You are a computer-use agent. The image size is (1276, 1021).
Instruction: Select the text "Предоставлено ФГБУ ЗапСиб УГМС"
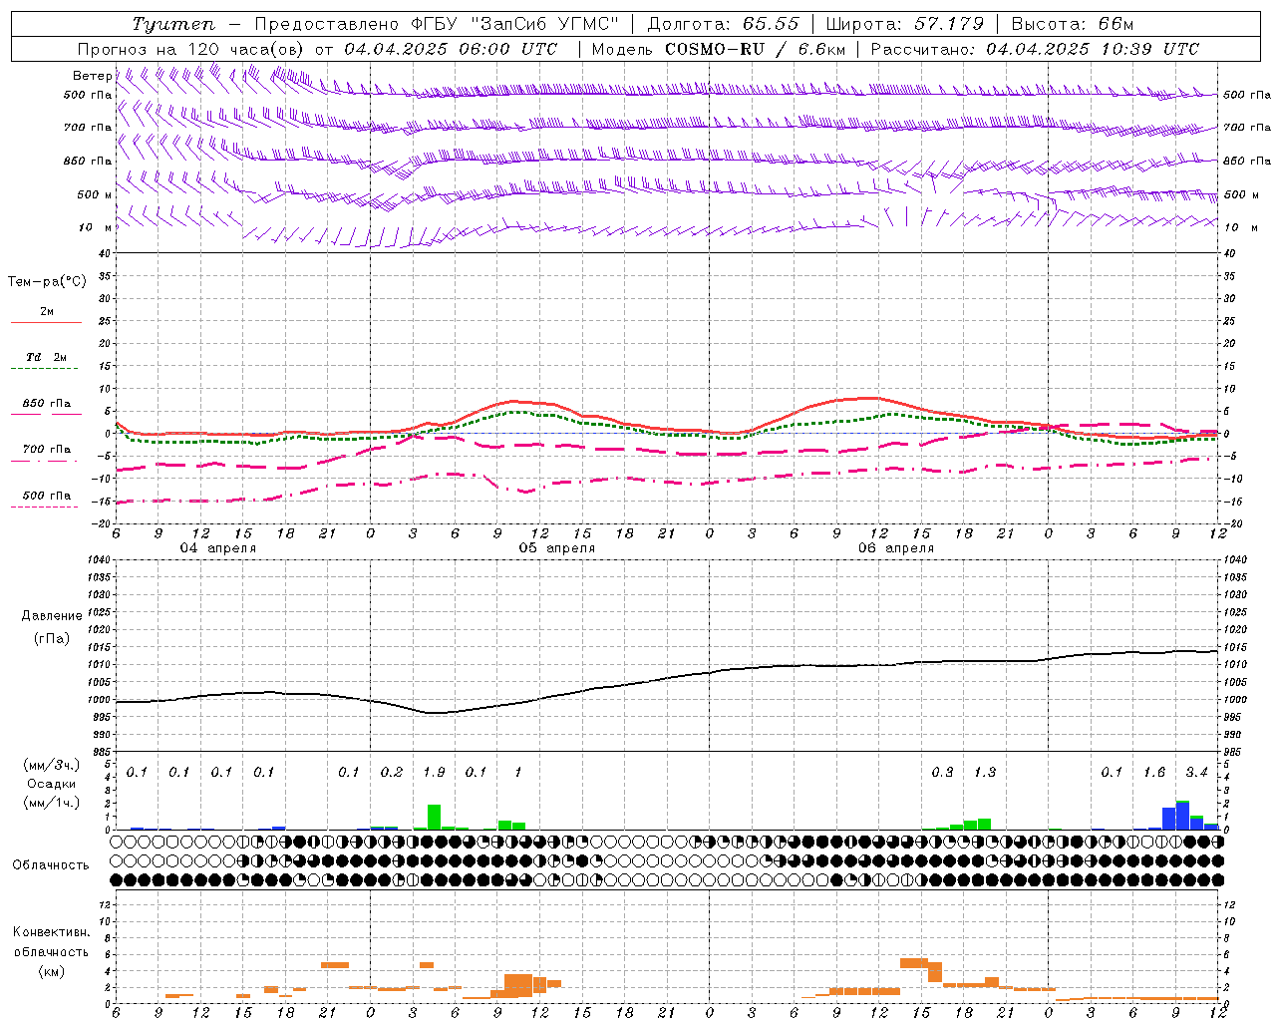437,25
